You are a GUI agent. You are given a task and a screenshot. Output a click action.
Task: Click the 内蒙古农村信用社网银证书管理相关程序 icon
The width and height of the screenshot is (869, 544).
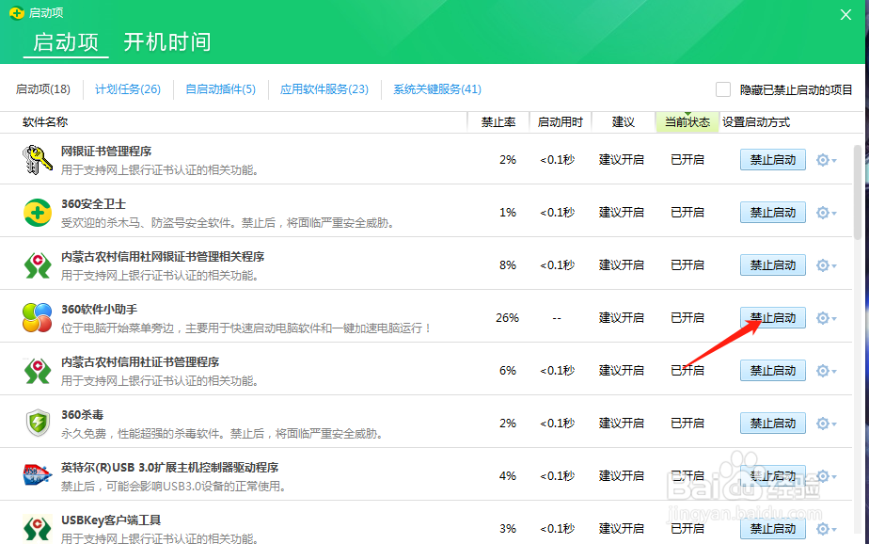[38, 265]
